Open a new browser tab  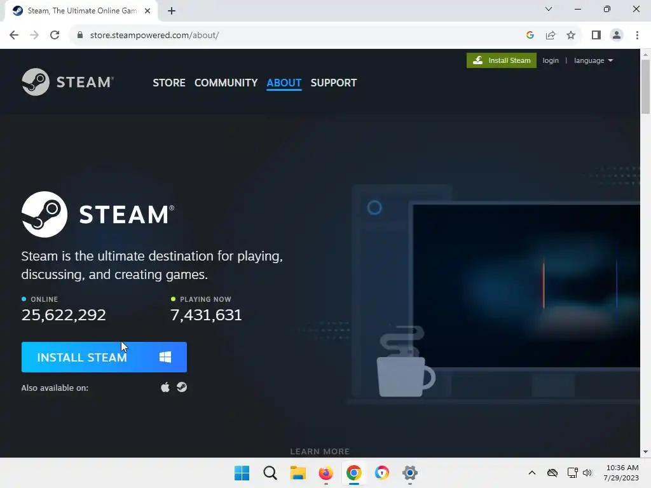[172, 11]
